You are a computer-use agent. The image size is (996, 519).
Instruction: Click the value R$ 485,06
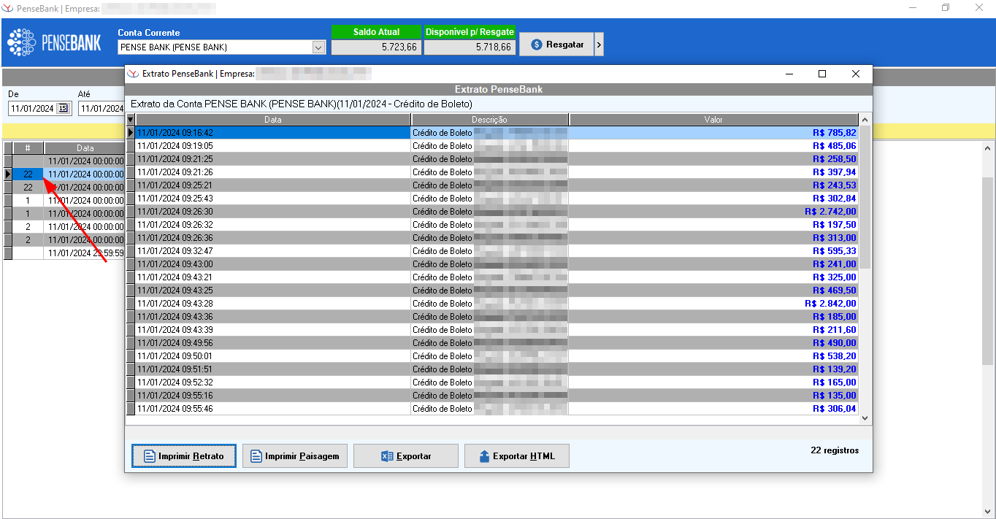[834, 146]
